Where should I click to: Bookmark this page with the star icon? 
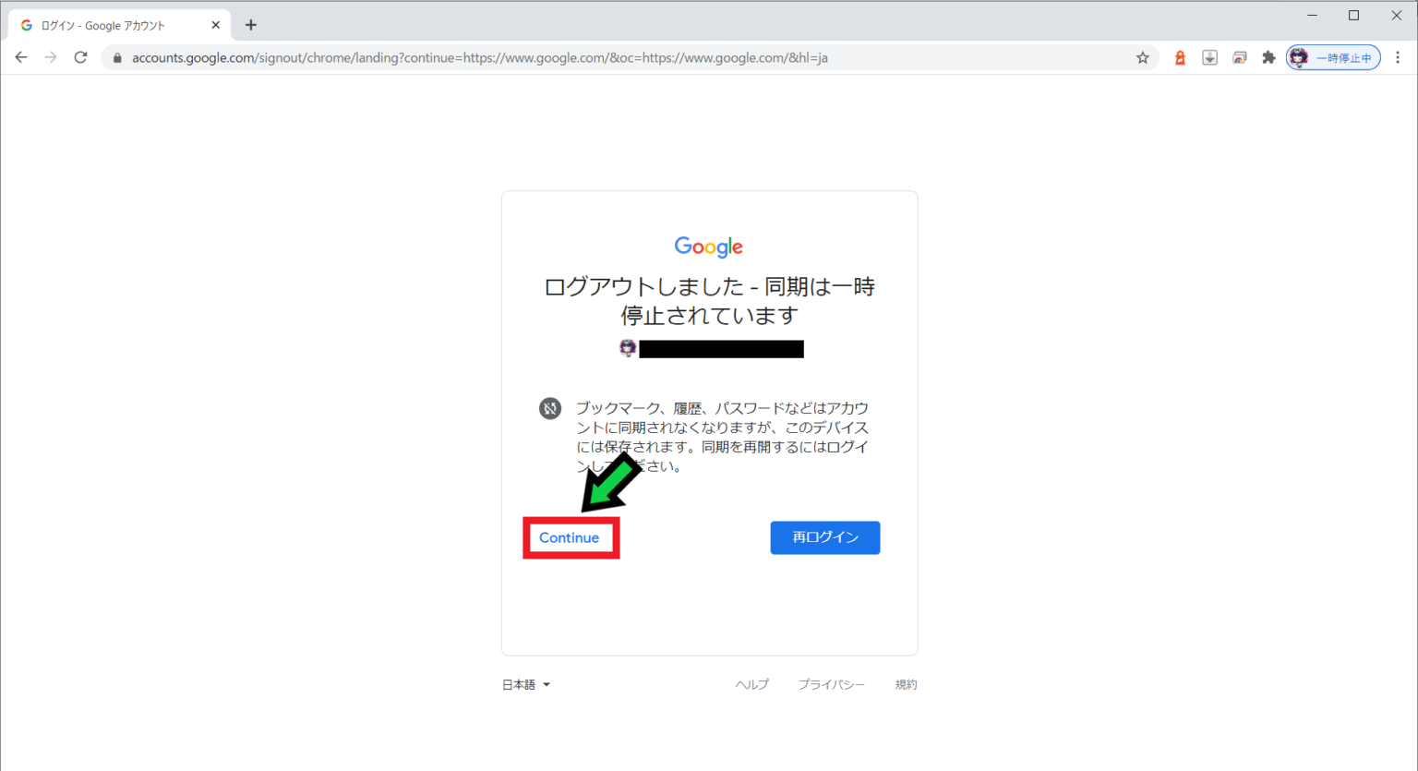[1142, 57]
